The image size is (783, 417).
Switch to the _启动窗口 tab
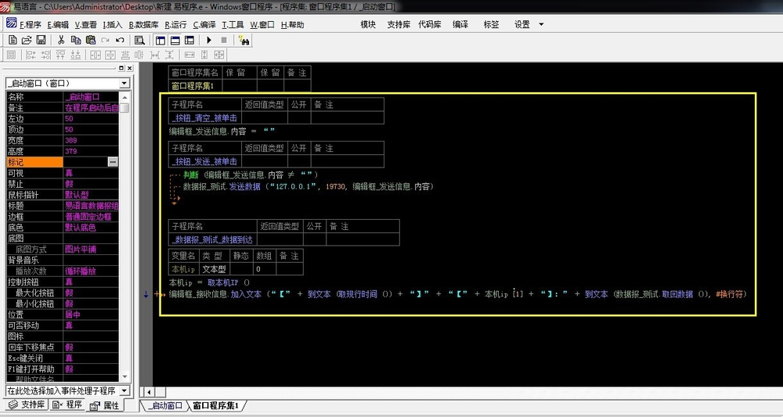coord(165,405)
